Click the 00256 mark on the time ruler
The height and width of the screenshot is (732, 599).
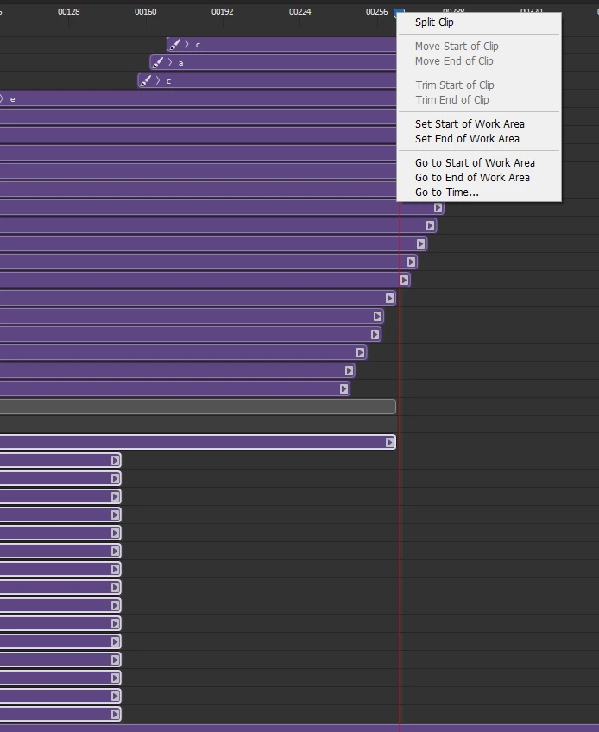click(x=376, y=12)
